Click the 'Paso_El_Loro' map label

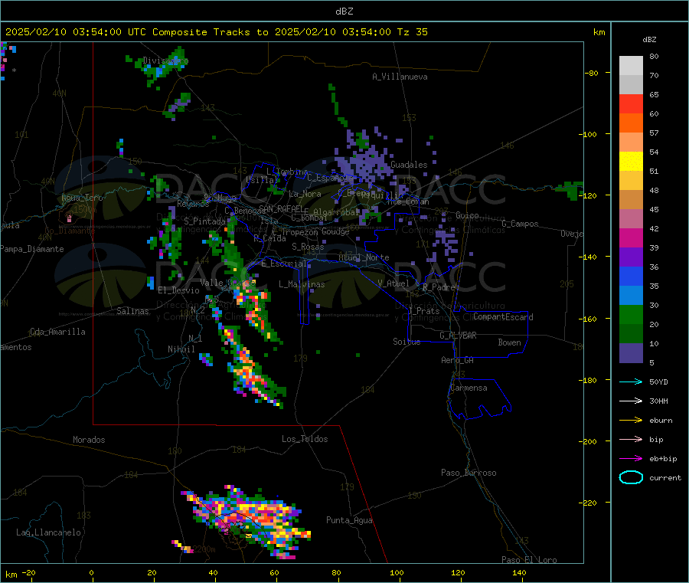529,560
